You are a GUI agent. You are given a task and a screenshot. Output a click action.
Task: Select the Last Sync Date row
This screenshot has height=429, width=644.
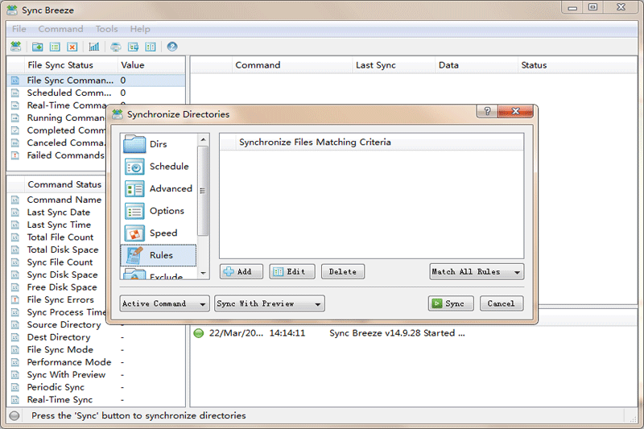[x=57, y=212]
